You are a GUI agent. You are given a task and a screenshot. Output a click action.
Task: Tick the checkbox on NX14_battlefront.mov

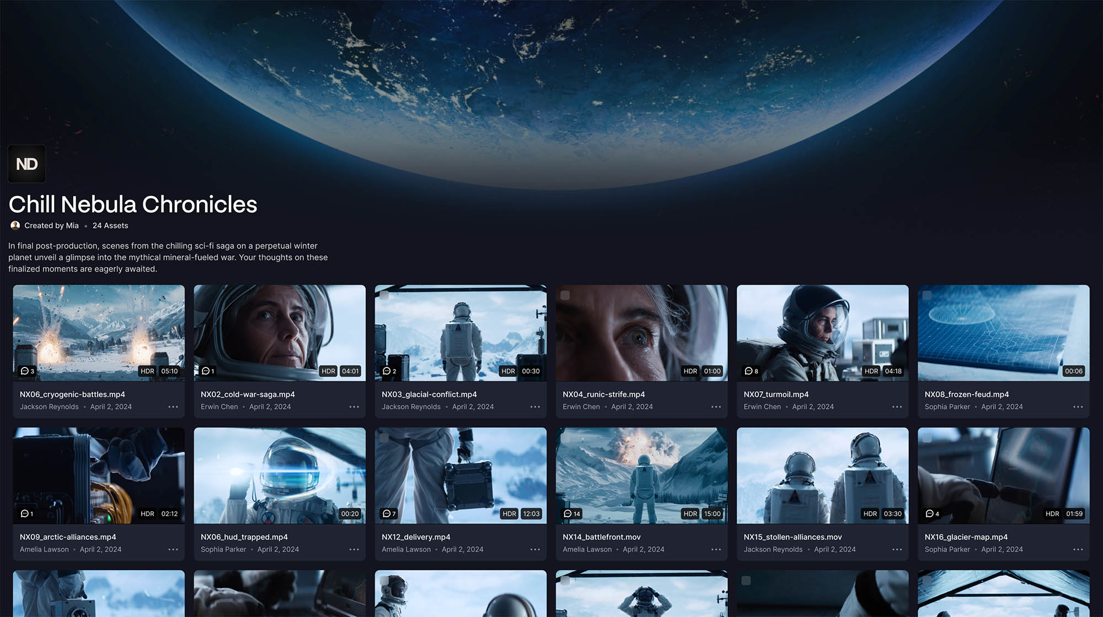coord(565,438)
